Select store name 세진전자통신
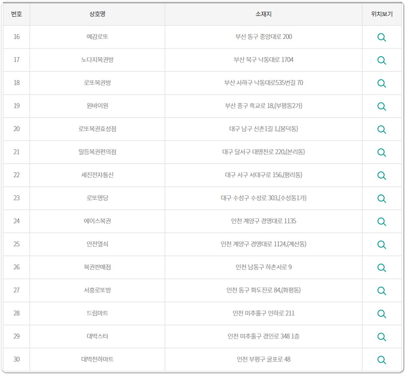This screenshot has width=405, height=374. click(x=97, y=175)
